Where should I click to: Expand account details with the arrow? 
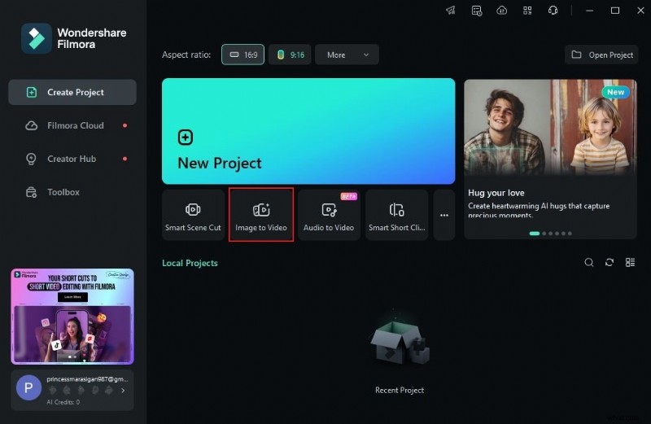(123, 391)
